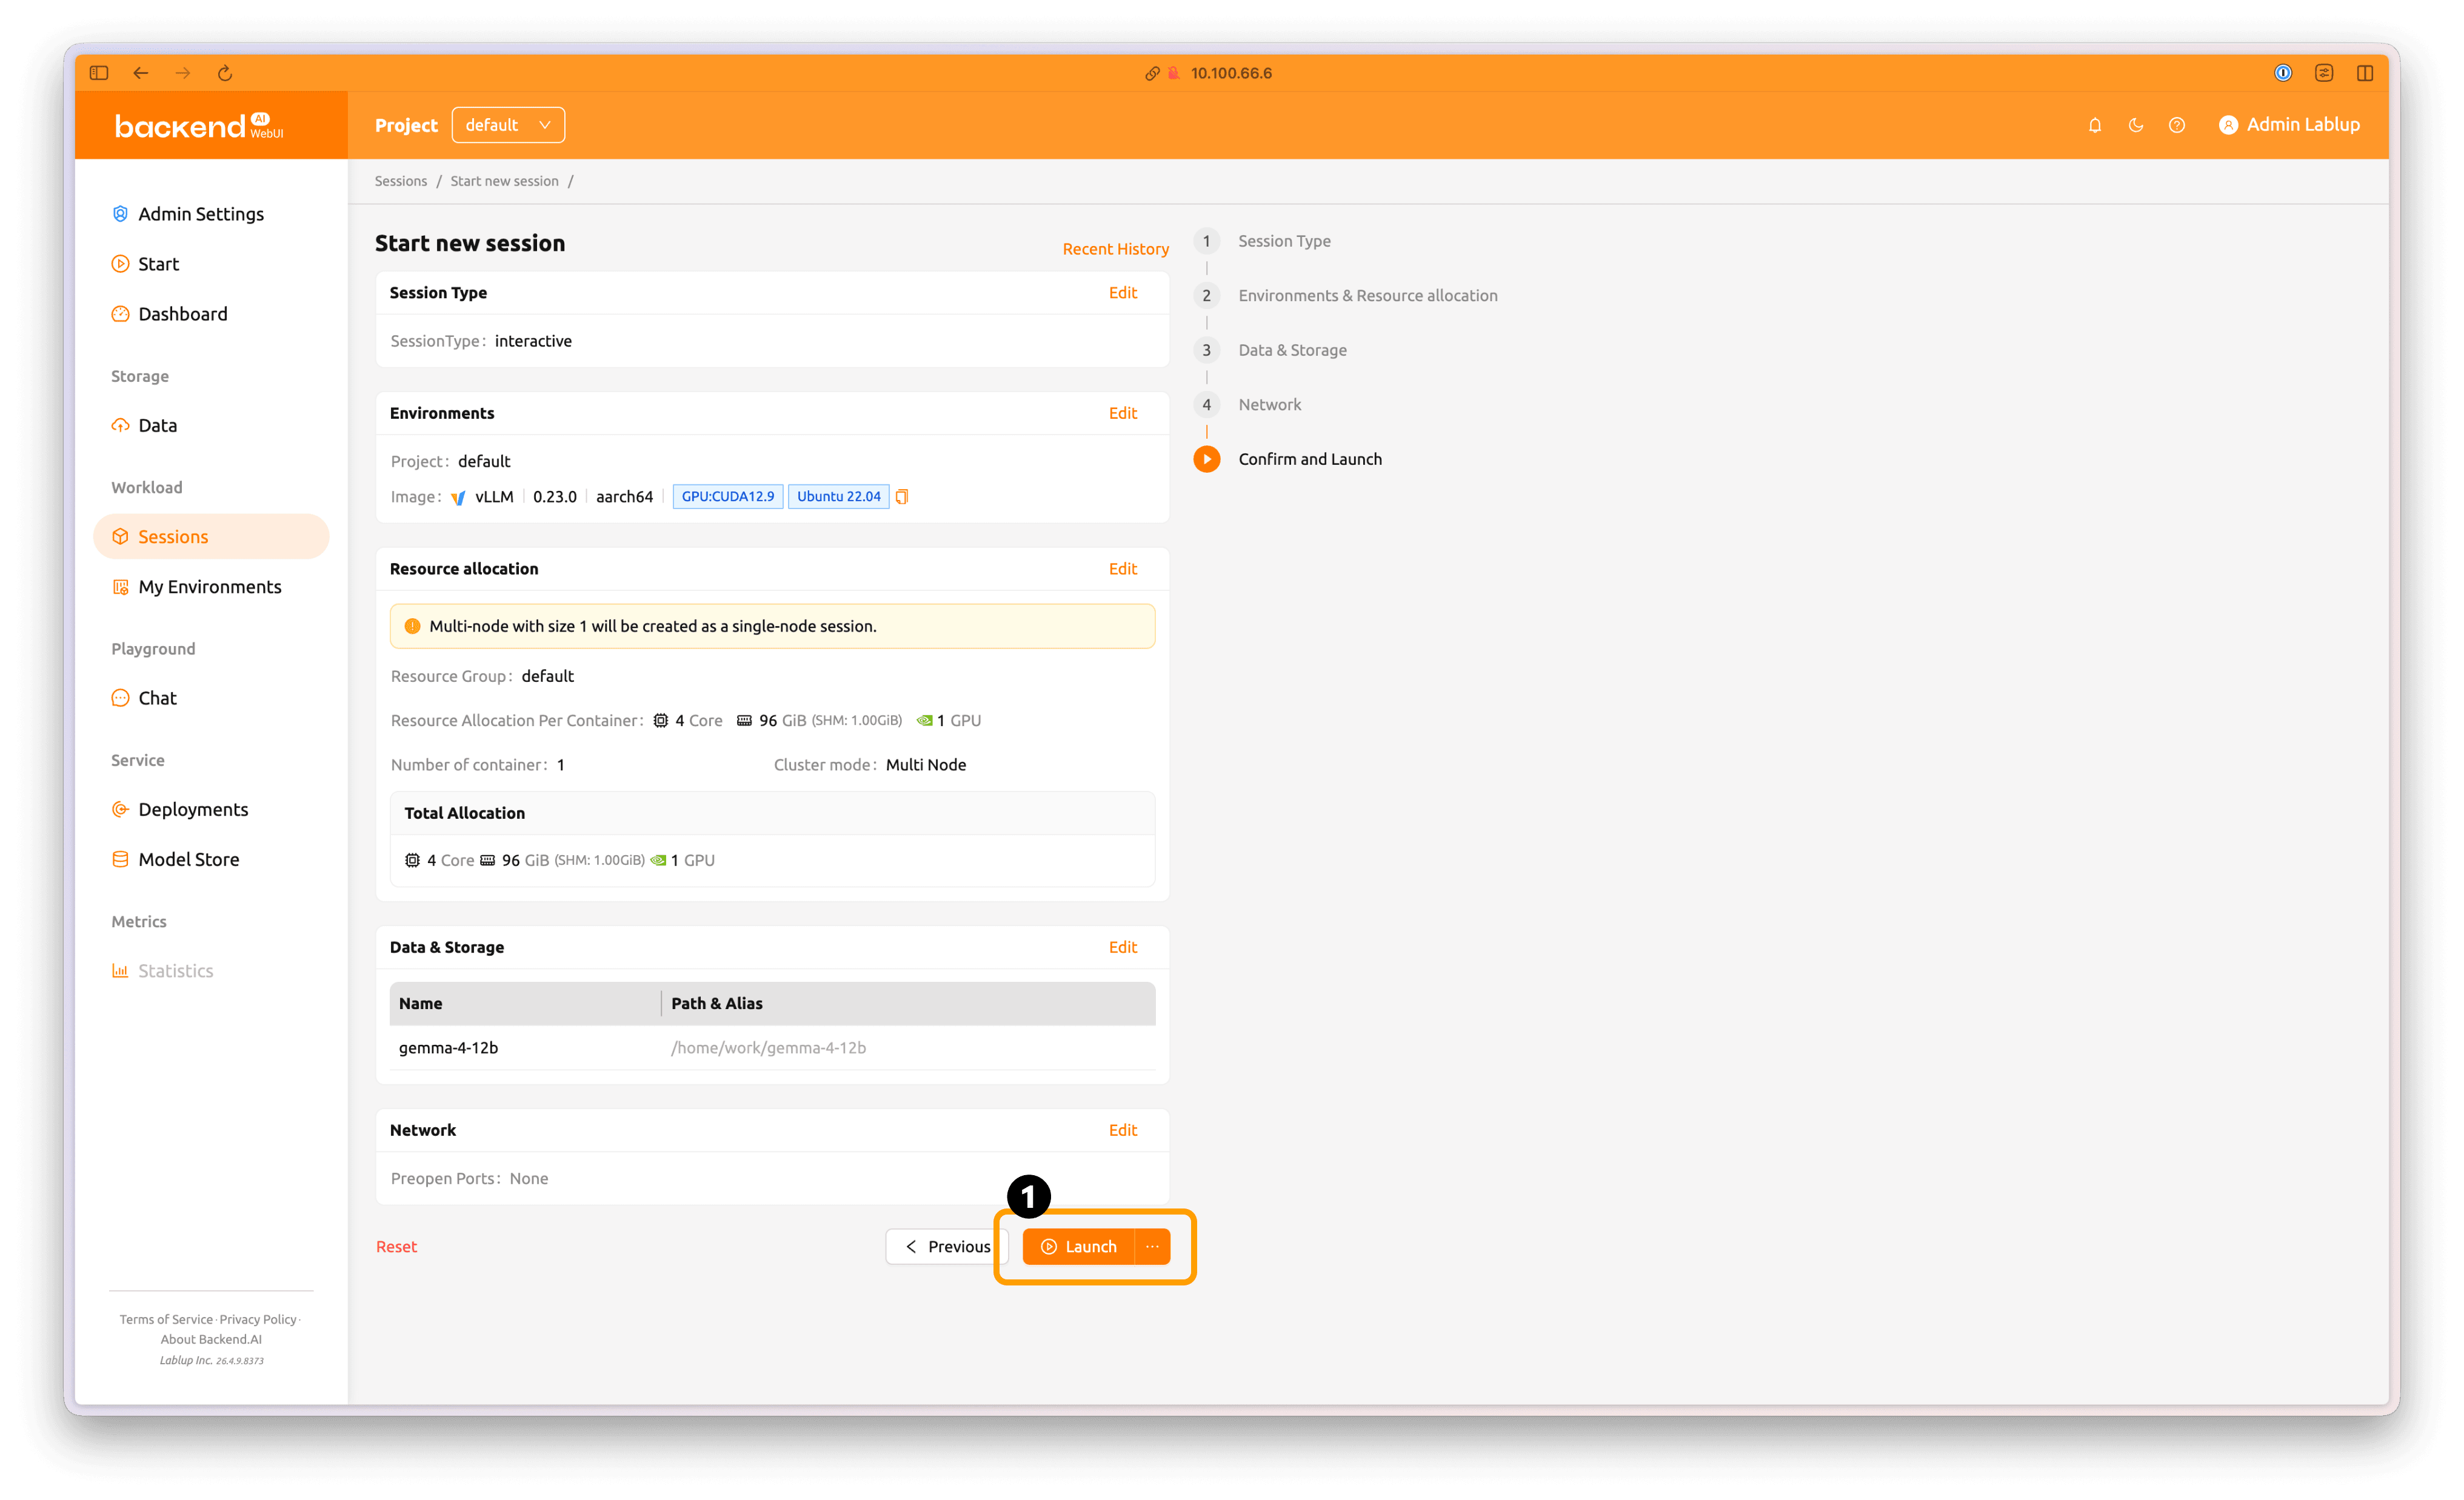Viewport: 2464px width, 1500px height.
Task: Open the Dashboard page
Action: coord(183,314)
